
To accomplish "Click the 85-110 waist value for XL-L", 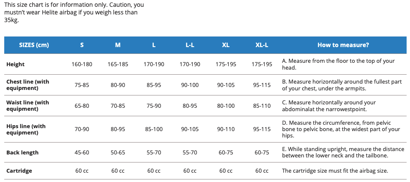I will (262, 106).
